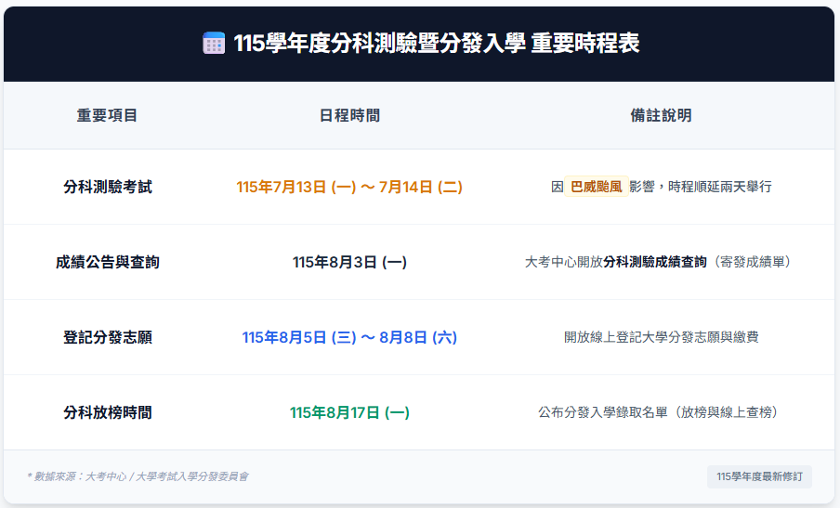Select the title 115學年度分科測驗暨分發入學 重要時程表

coord(436,43)
